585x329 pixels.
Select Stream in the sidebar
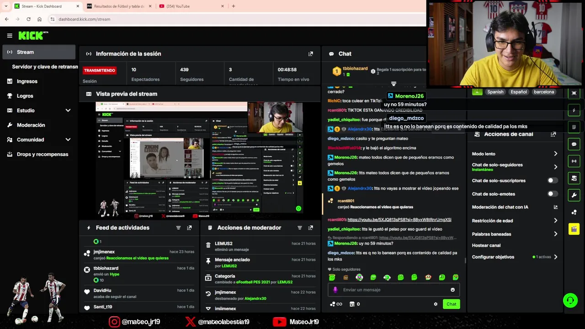pos(39,52)
